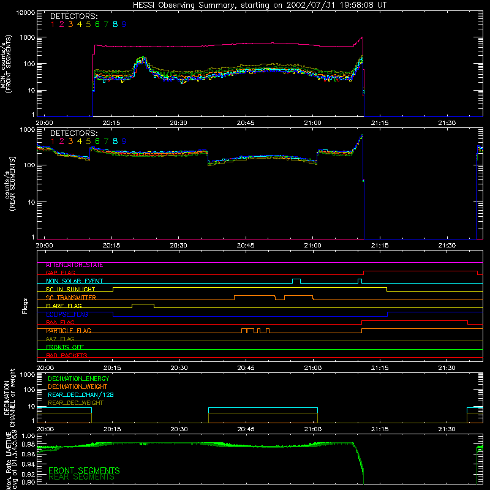Click the FLARE_FLAG raised pulse near 20:20
Image resolution: width=490 pixels, height=490 pixels.
pyautogui.click(x=143, y=304)
